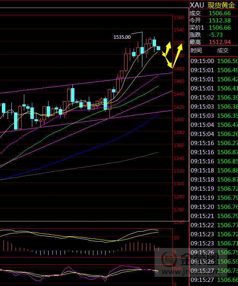Click the 涨跌 change value -5.73

pos(216,35)
